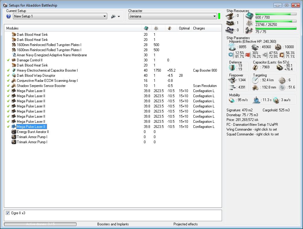The width and height of the screenshot is (303, 229).
Task: Click the Active drones progress bar
Action: pyautogui.click(x=40, y=224)
